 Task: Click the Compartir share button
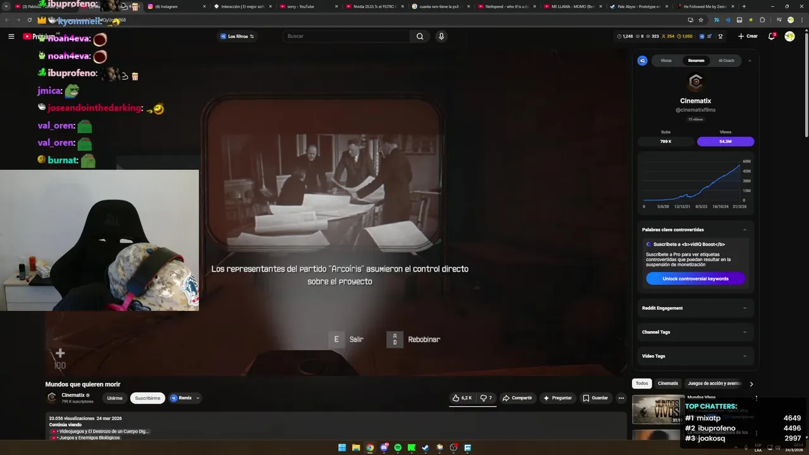pos(517,398)
